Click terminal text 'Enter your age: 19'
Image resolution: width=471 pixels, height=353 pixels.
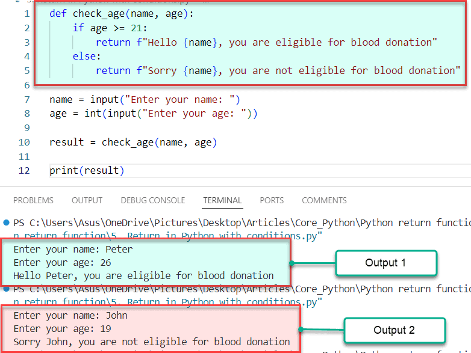[x=62, y=329]
